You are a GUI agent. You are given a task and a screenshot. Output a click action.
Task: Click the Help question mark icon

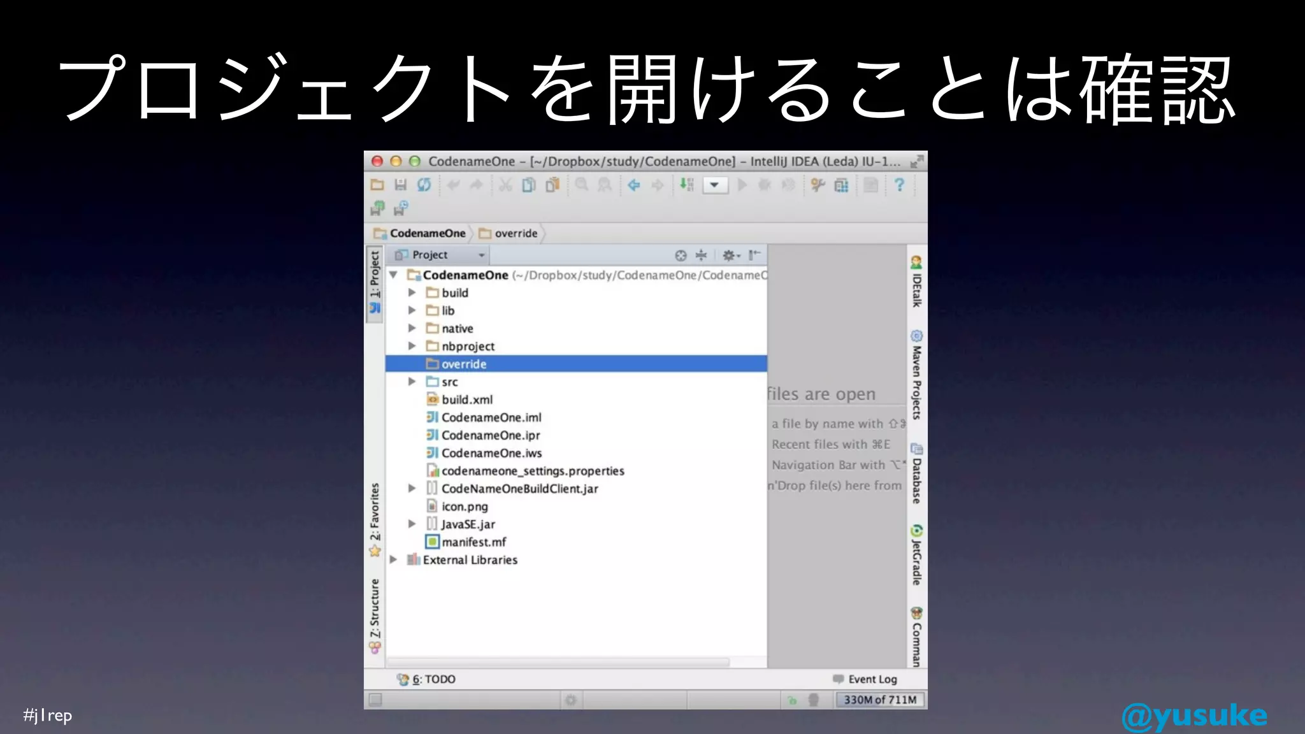point(899,185)
